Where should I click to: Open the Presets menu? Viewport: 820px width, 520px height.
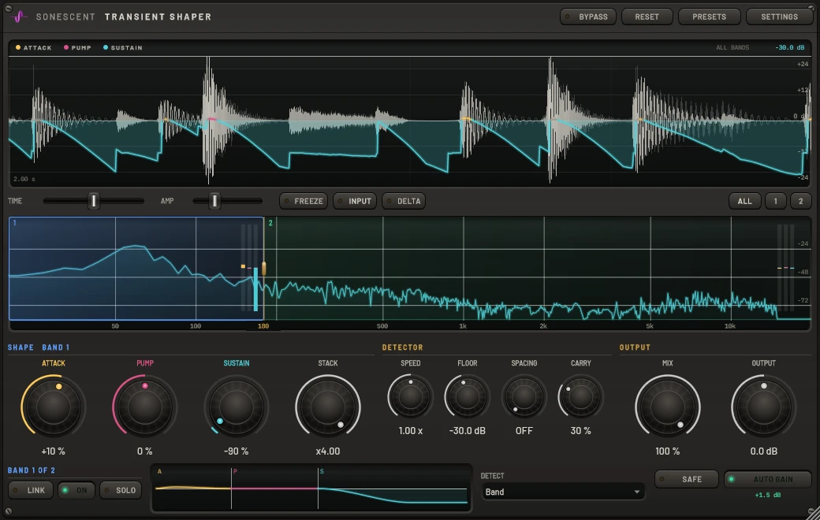point(709,17)
